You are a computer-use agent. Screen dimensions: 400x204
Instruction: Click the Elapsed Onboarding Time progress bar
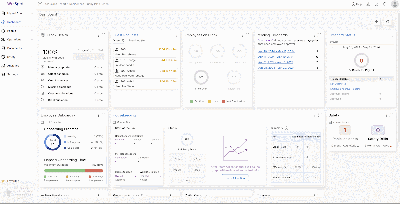[73, 171]
